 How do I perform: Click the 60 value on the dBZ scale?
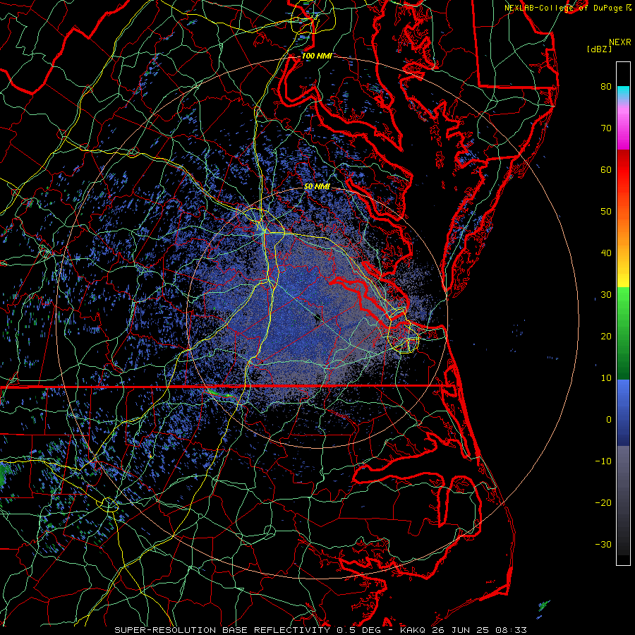point(606,170)
